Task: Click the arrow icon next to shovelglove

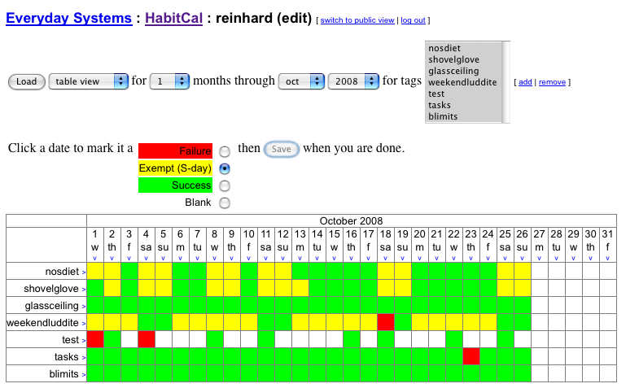Action: [x=83, y=289]
